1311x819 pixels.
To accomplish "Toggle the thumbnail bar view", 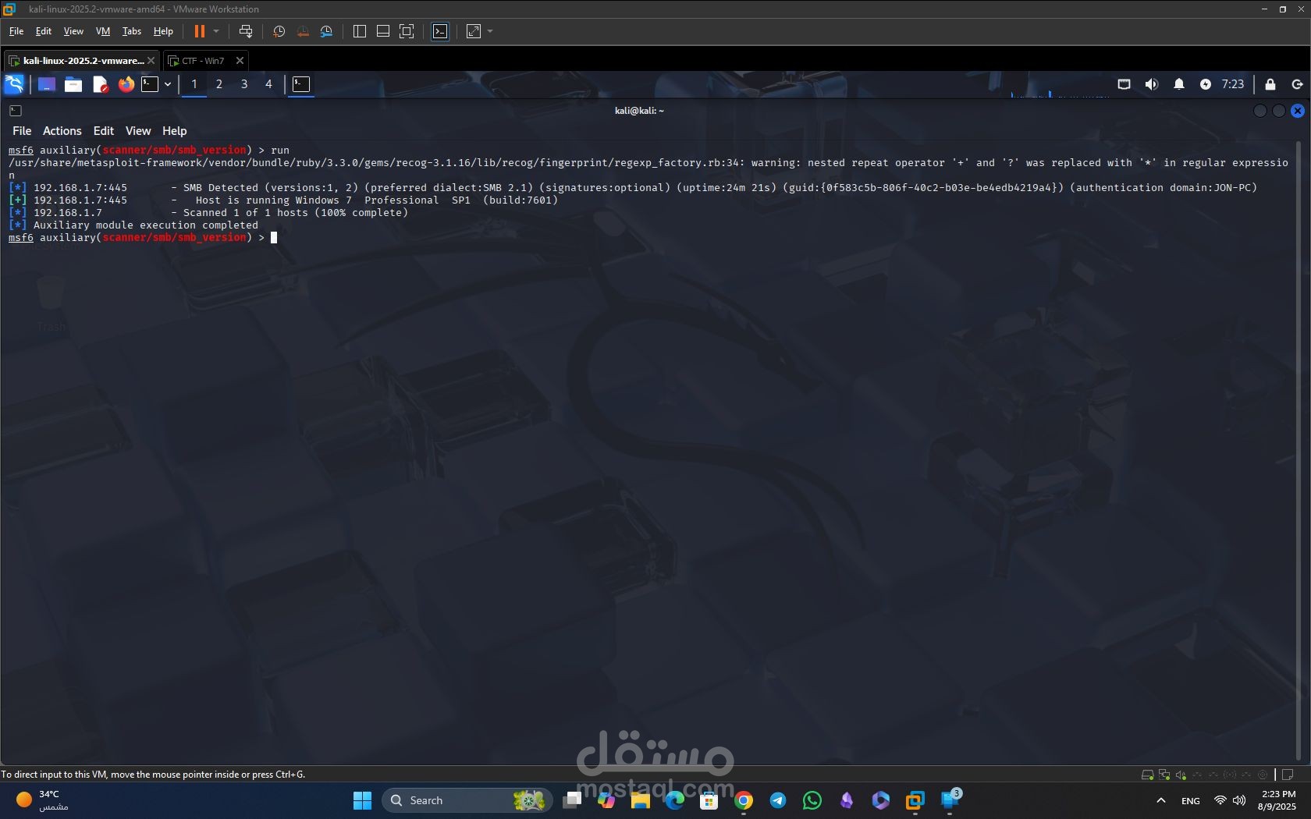I will tap(383, 31).
